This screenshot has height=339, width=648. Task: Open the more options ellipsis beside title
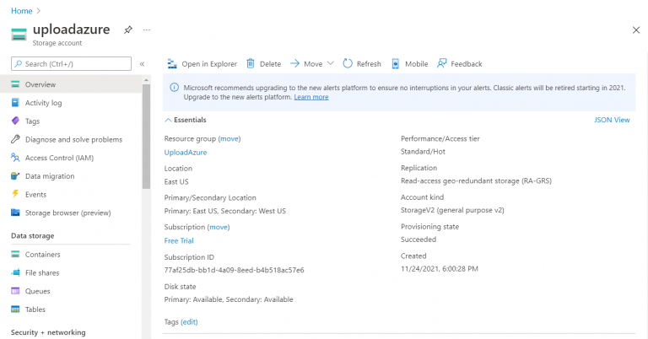click(147, 30)
